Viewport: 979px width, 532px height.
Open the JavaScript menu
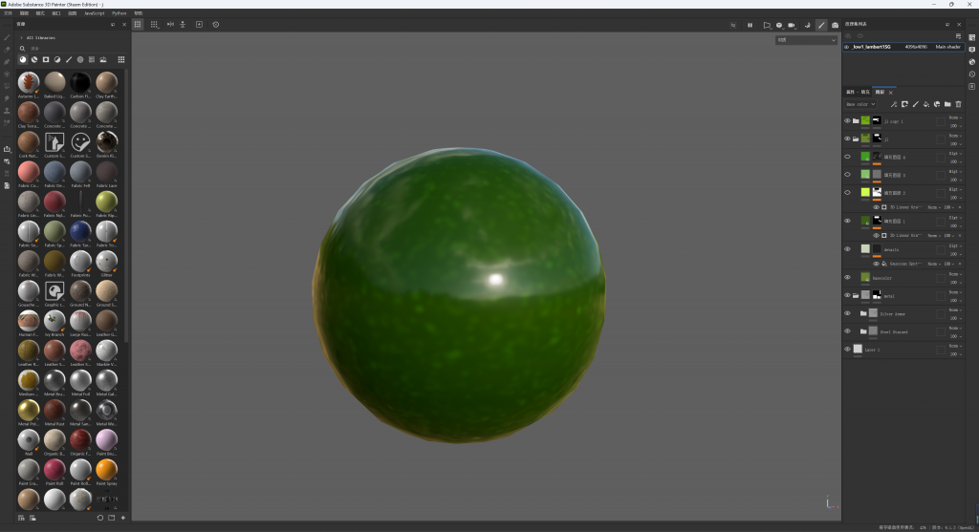tap(95, 13)
